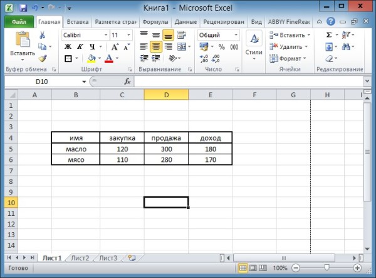Screen dimensions: 376x278
Task: Click the Save icon in quick access toolbar
Action: (23, 8)
